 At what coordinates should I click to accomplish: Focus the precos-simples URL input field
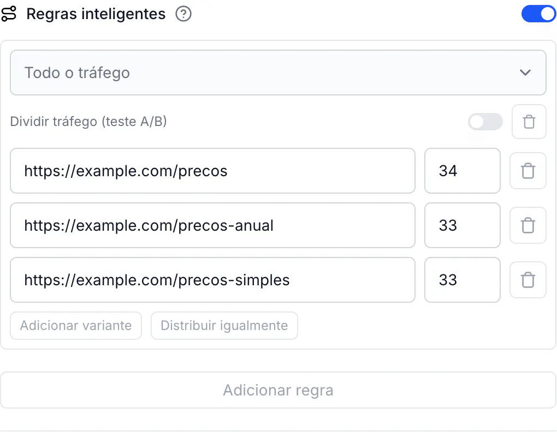(212, 280)
